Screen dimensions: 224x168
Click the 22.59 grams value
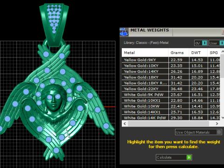pyautogui.click(x=176, y=60)
